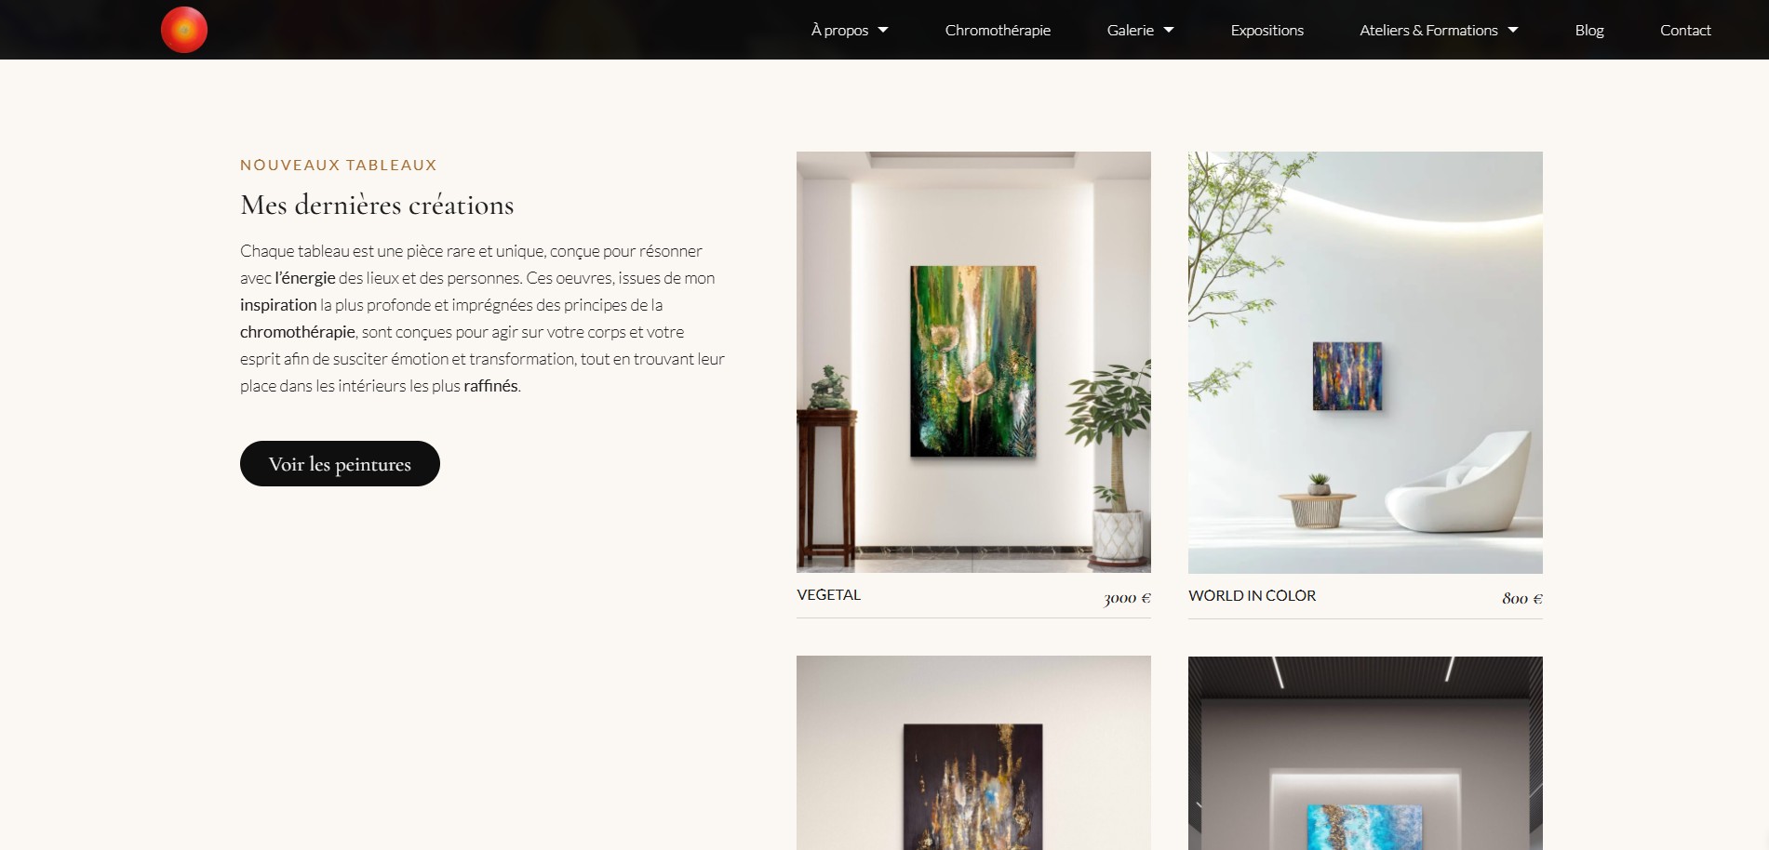Viewport: 1769px width, 850px height.
Task: Select the 3000 € price label
Action: tap(1127, 598)
